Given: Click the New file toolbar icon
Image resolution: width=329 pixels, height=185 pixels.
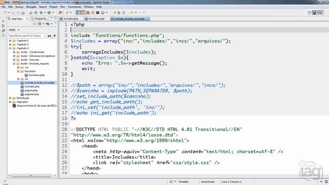Looking at the screenshot, I should (x=5, y=12).
